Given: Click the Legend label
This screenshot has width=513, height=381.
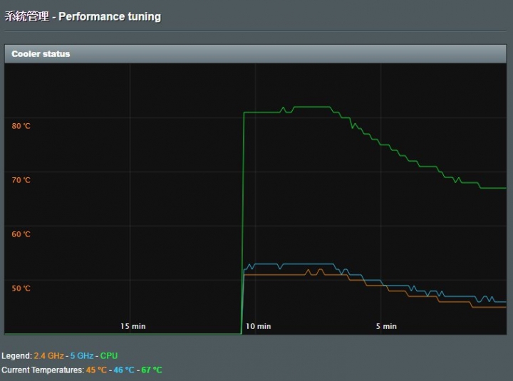Looking at the screenshot, I should tap(16, 355).
